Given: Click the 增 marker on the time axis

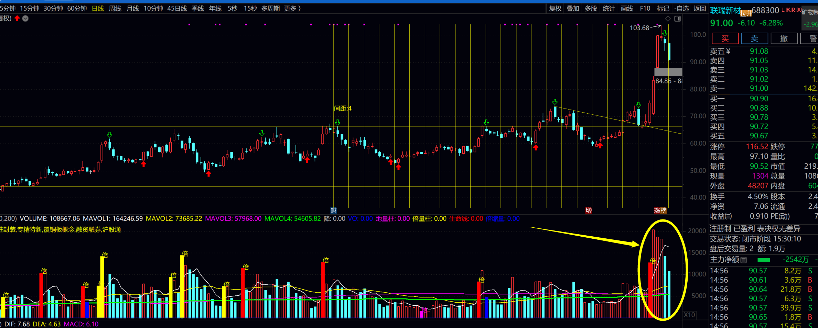Looking at the screenshot, I should point(589,211).
